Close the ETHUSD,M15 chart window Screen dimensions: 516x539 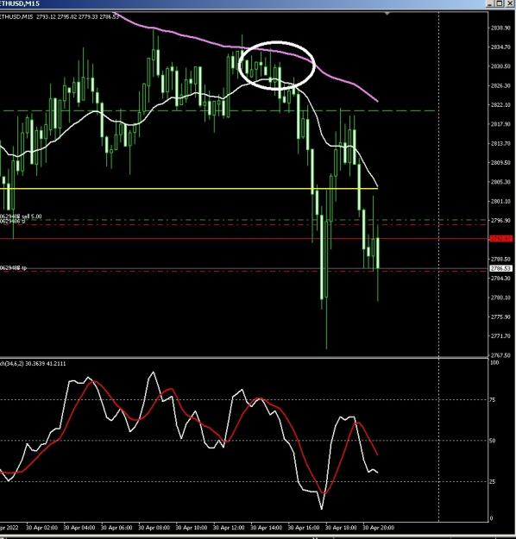pyautogui.click(x=509, y=3)
